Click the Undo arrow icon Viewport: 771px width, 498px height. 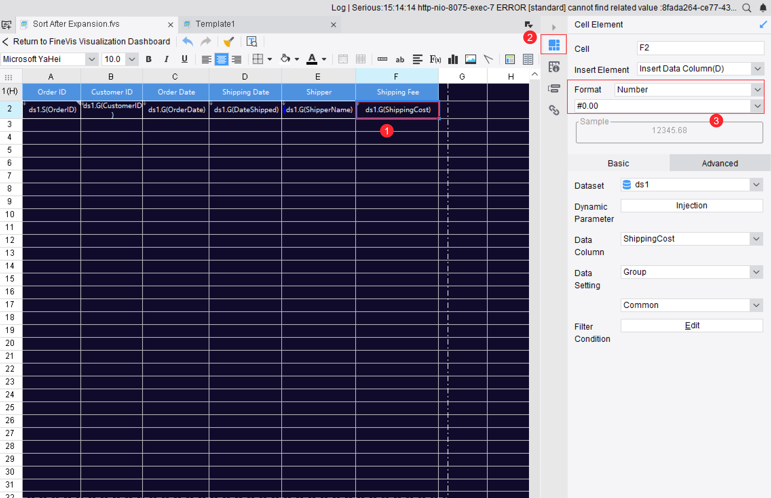[188, 42]
